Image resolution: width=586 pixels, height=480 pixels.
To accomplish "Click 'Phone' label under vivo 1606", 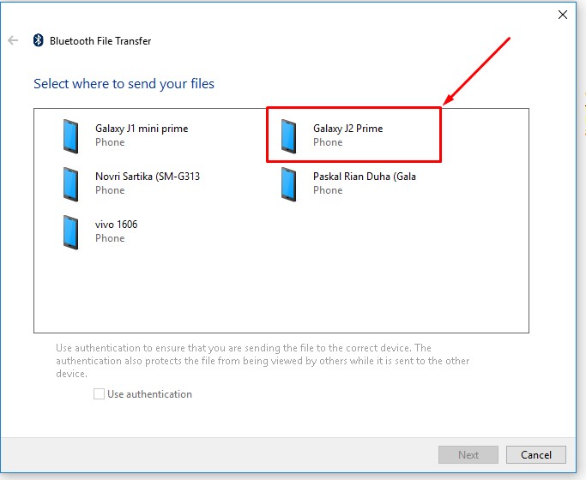I will click(x=110, y=238).
